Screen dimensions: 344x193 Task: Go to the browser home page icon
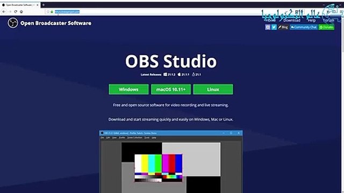tap(21, 12)
